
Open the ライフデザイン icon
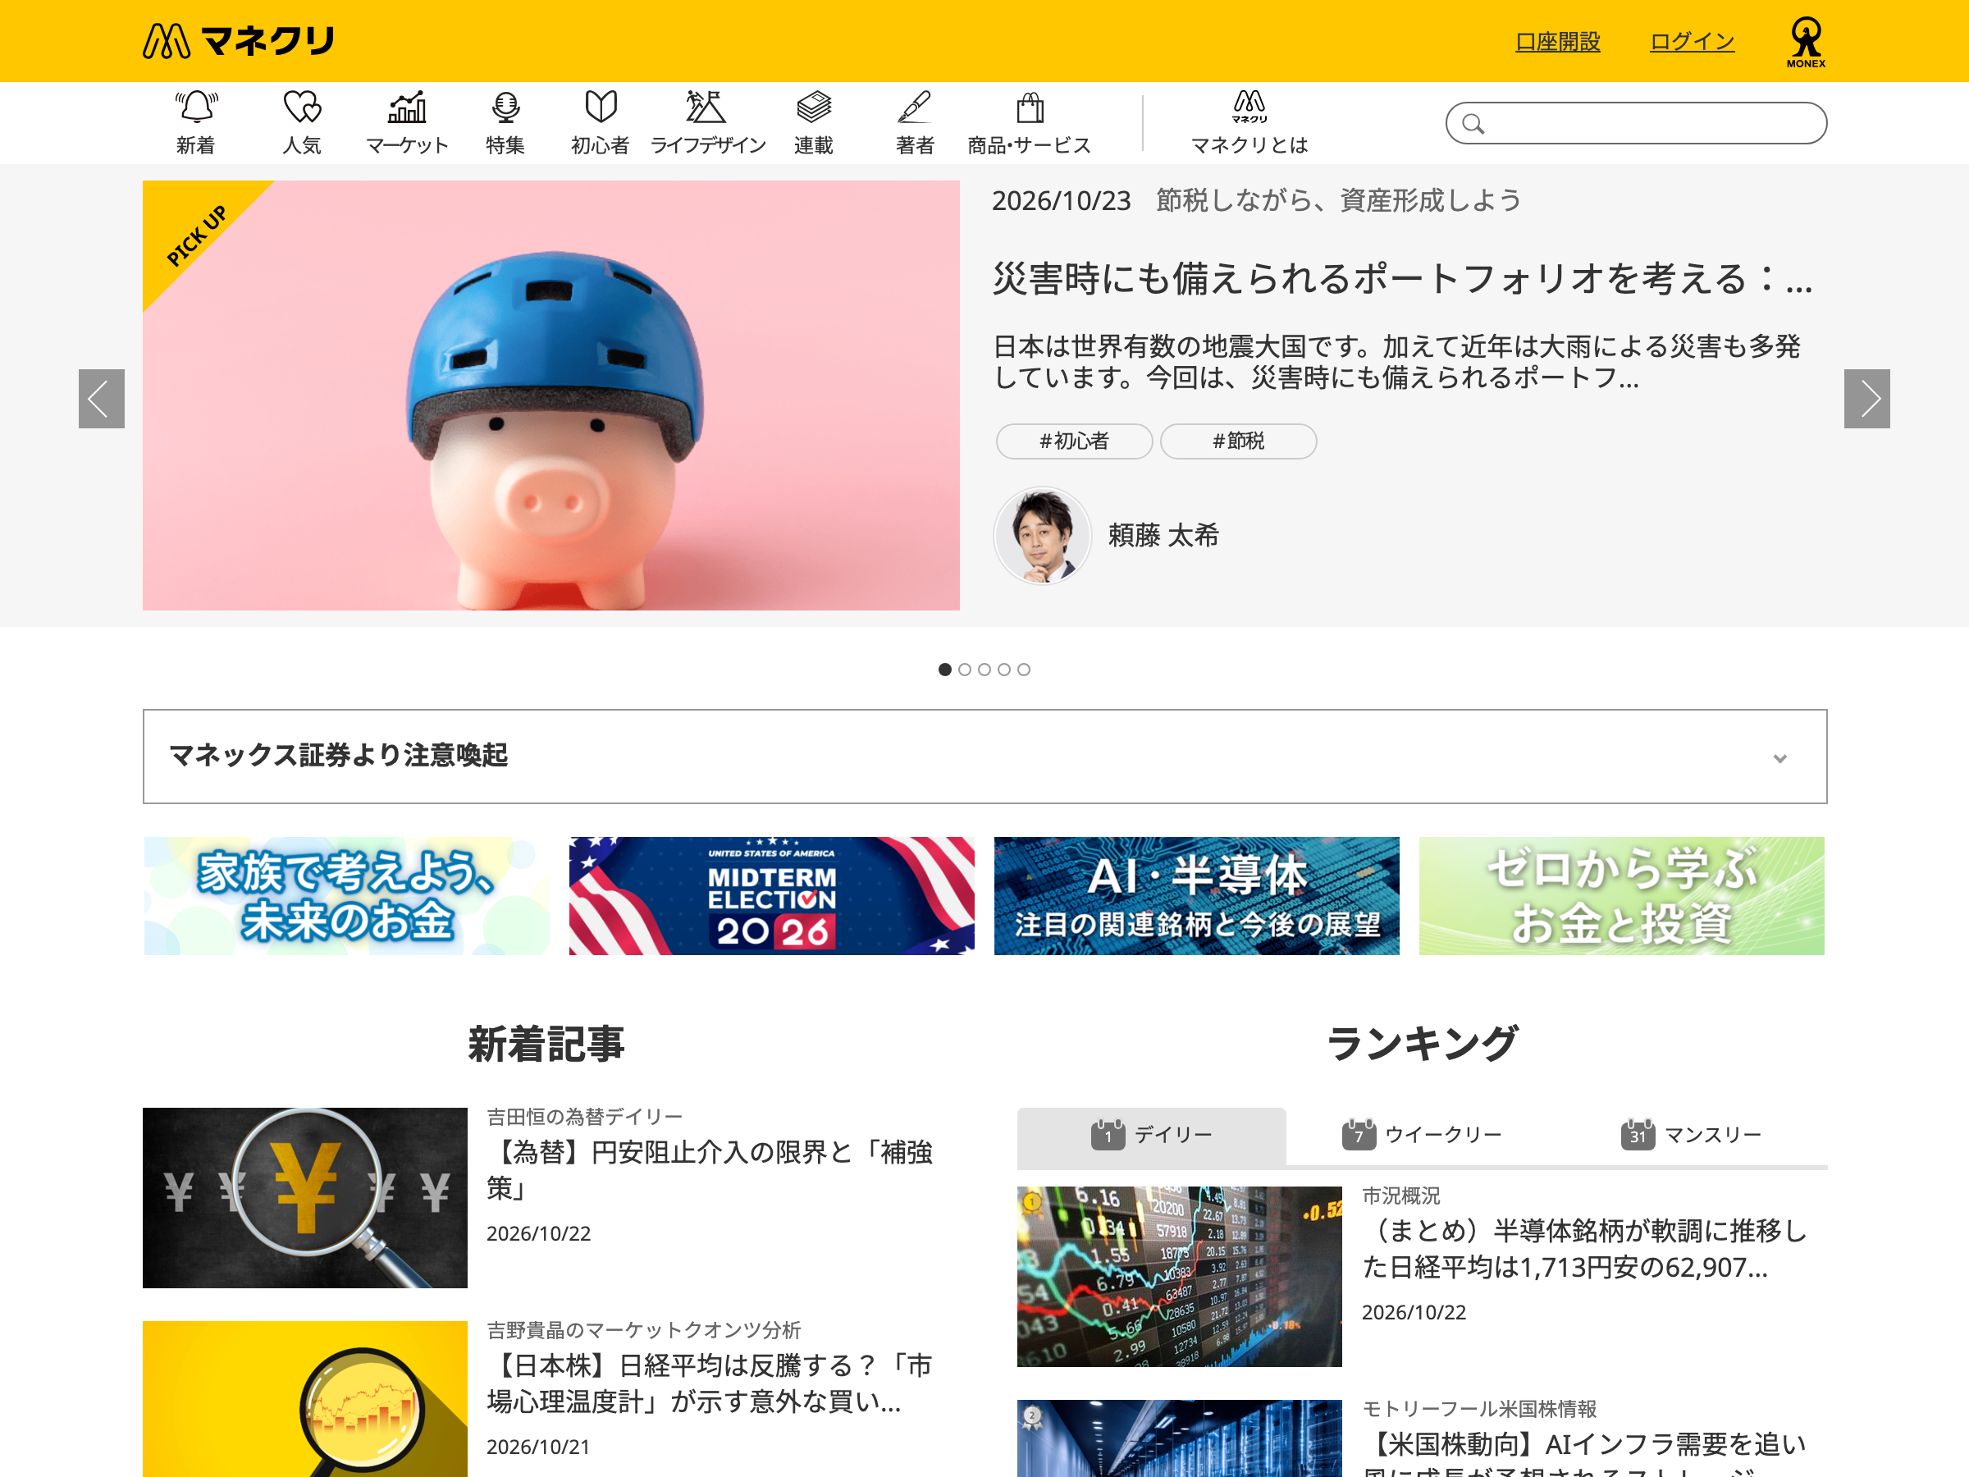tap(706, 107)
